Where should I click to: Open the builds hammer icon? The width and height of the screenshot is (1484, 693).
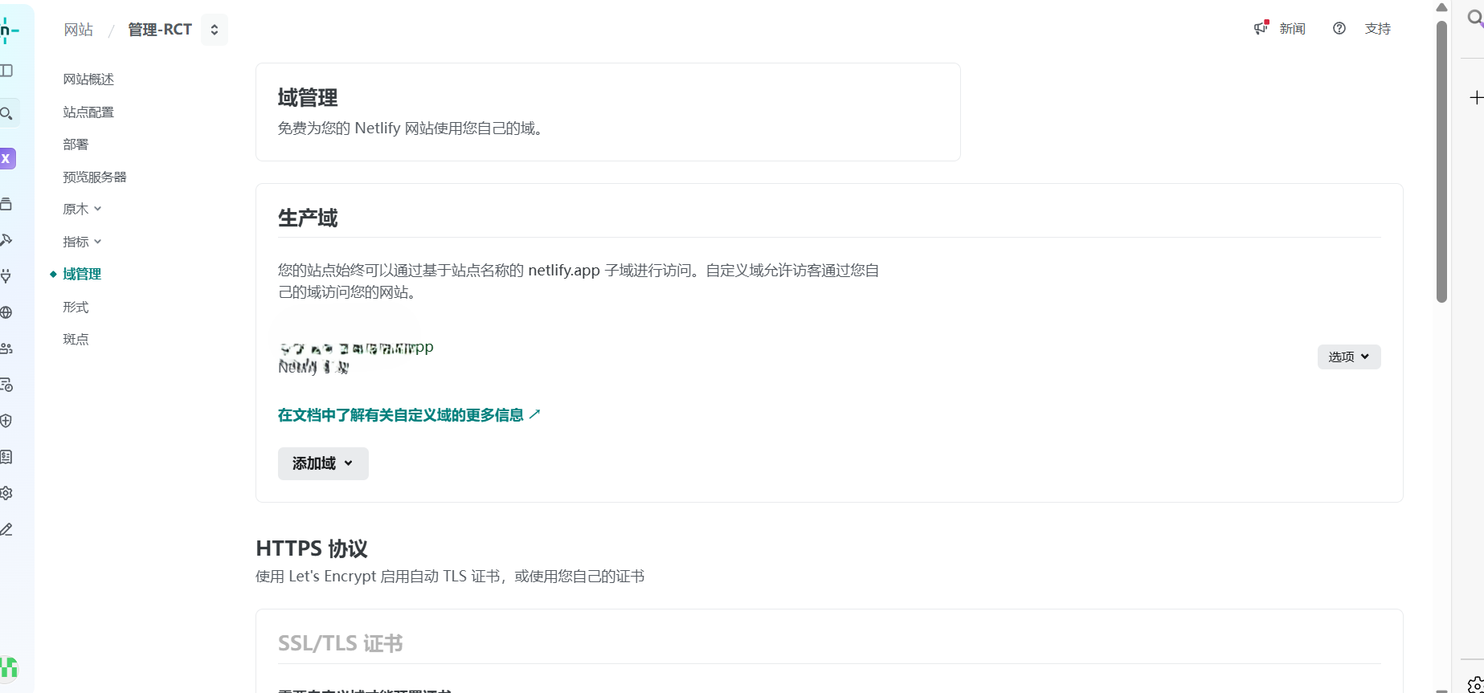coord(6,240)
